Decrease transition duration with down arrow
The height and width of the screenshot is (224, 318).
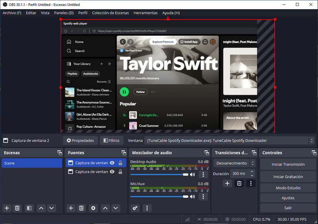(x=252, y=176)
